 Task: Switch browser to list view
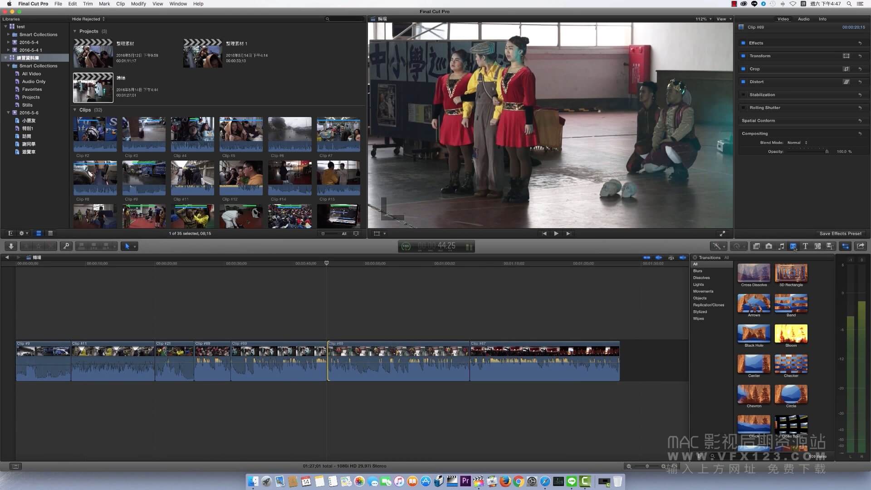[50, 233]
